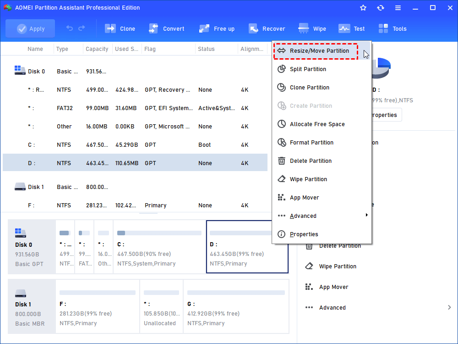Open Properties from the context menu
The image size is (458, 344).
click(322, 234)
